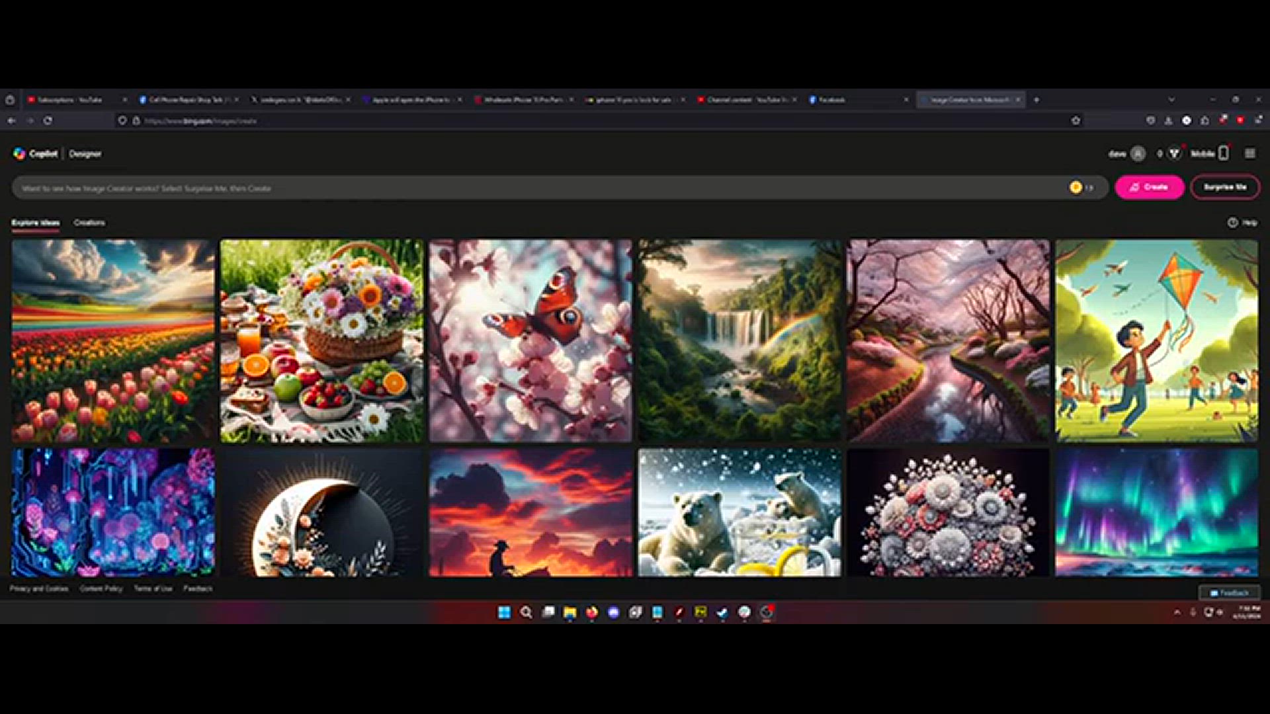Open the Copilot logo home icon
Image resolution: width=1270 pixels, height=714 pixels.
[19, 153]
